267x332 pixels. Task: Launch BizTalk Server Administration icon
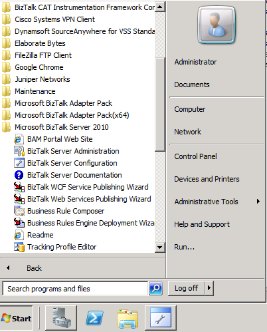click(19, 151)
